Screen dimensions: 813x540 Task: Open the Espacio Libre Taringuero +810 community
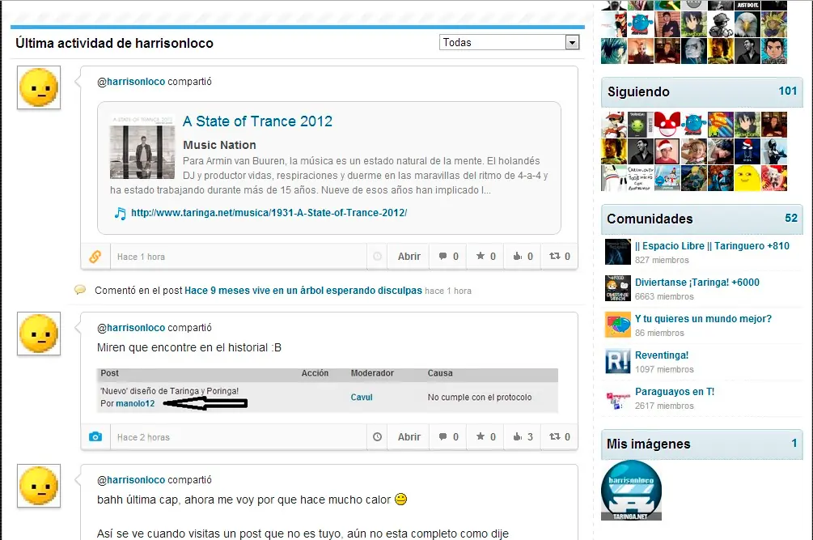click(x=712, y=246)
